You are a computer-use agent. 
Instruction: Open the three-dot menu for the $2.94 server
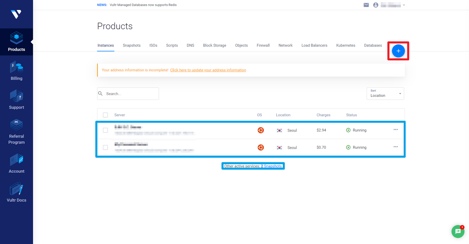(x=396, y=130)
